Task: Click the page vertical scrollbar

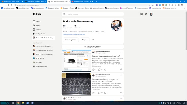Action: (x=186, y=31)
